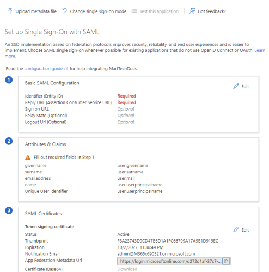
Task: Follow the Learn more link
Action: tap(260, 50)
